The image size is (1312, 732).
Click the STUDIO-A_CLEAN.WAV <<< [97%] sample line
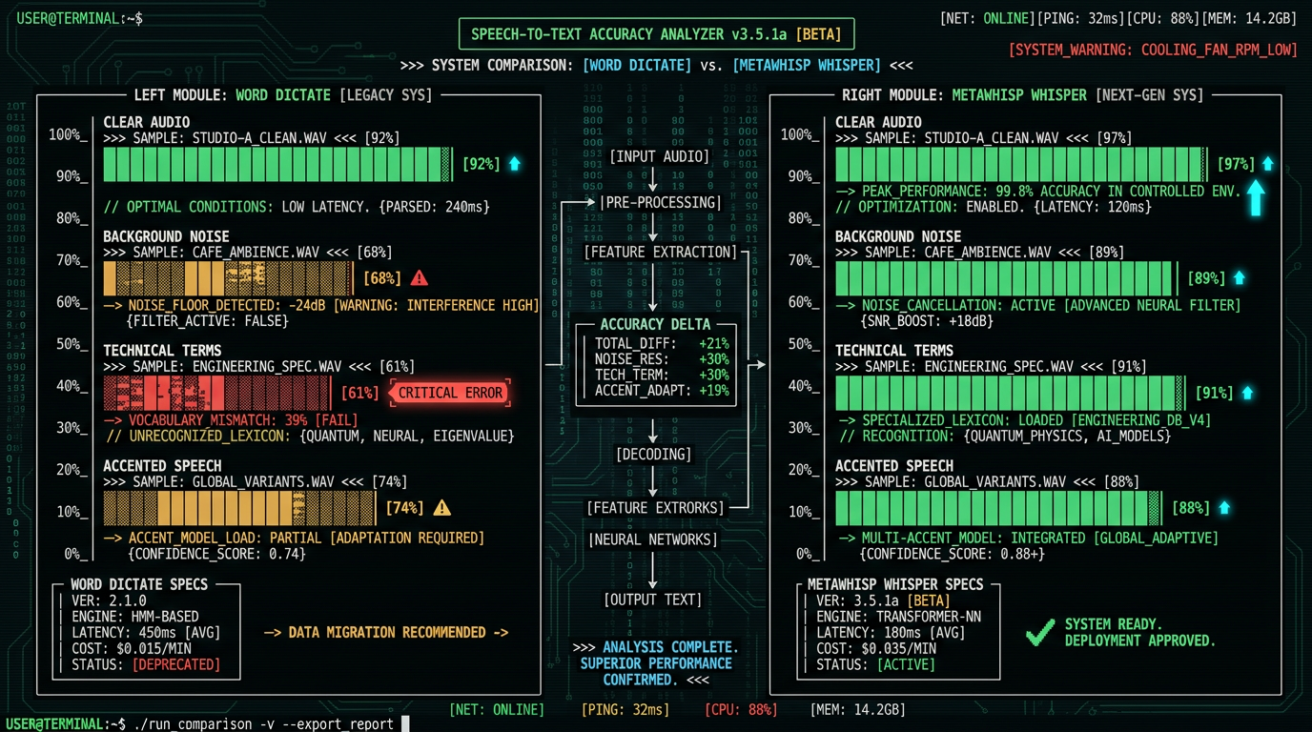[x=984, y=137]
